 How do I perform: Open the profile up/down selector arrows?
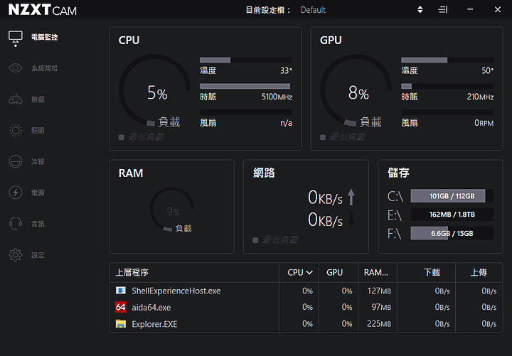(420, 10)
